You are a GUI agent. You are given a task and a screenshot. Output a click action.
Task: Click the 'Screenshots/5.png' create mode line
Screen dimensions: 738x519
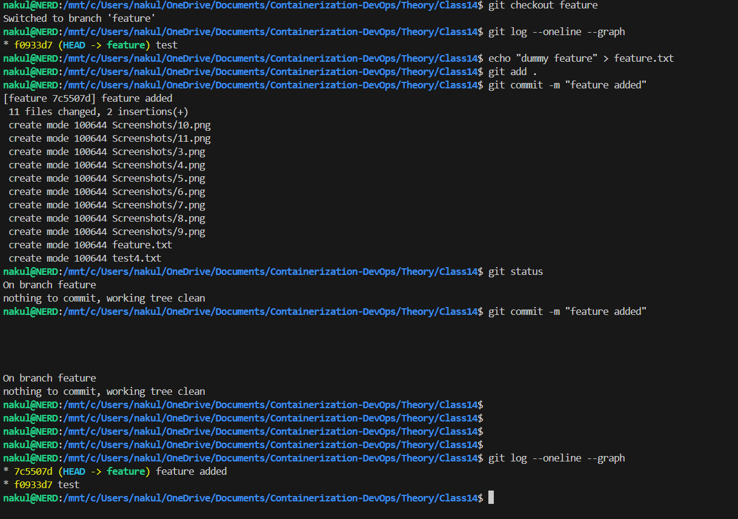click(x=107, y=179)
